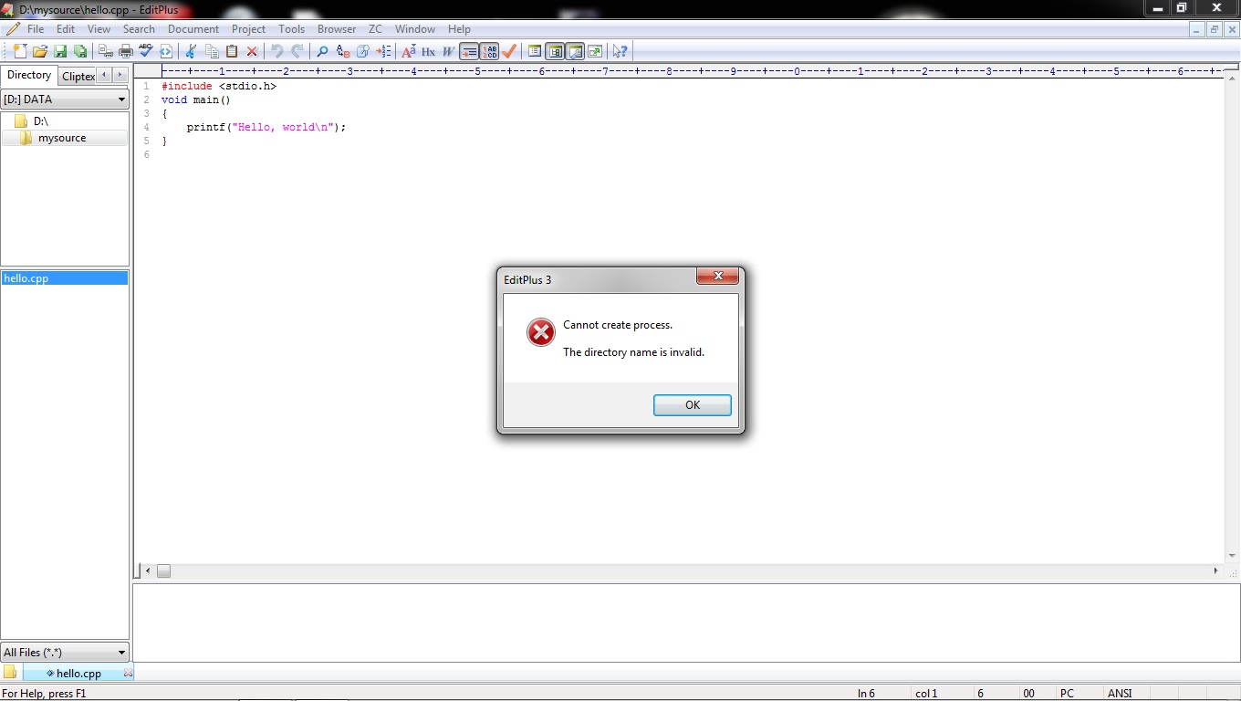Toggle the Cliptext window toolbar button
The height and width of the screenshot is (701, 1241).
pos(555,51)
